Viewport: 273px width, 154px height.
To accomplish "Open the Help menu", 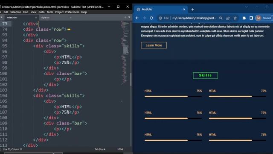I will tap(84, 12).
